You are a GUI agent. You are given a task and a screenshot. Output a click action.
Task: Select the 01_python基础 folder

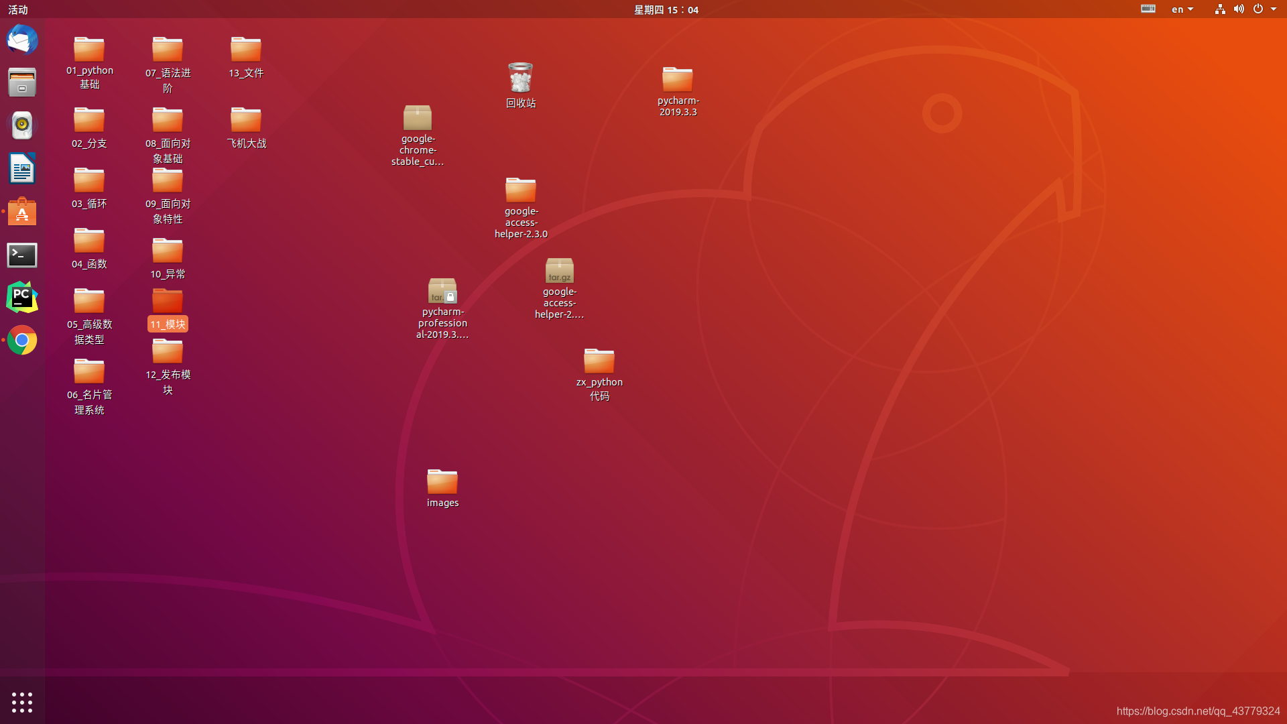(89, 64)
